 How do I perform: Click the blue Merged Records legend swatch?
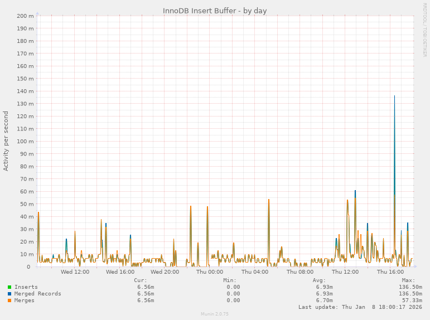(x=9, y=294)
